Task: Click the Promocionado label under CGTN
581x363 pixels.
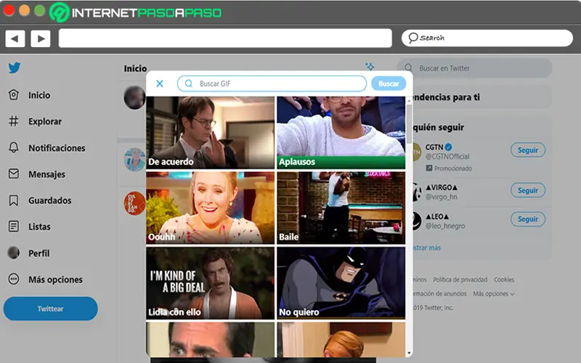Action: tap(449, 168)
